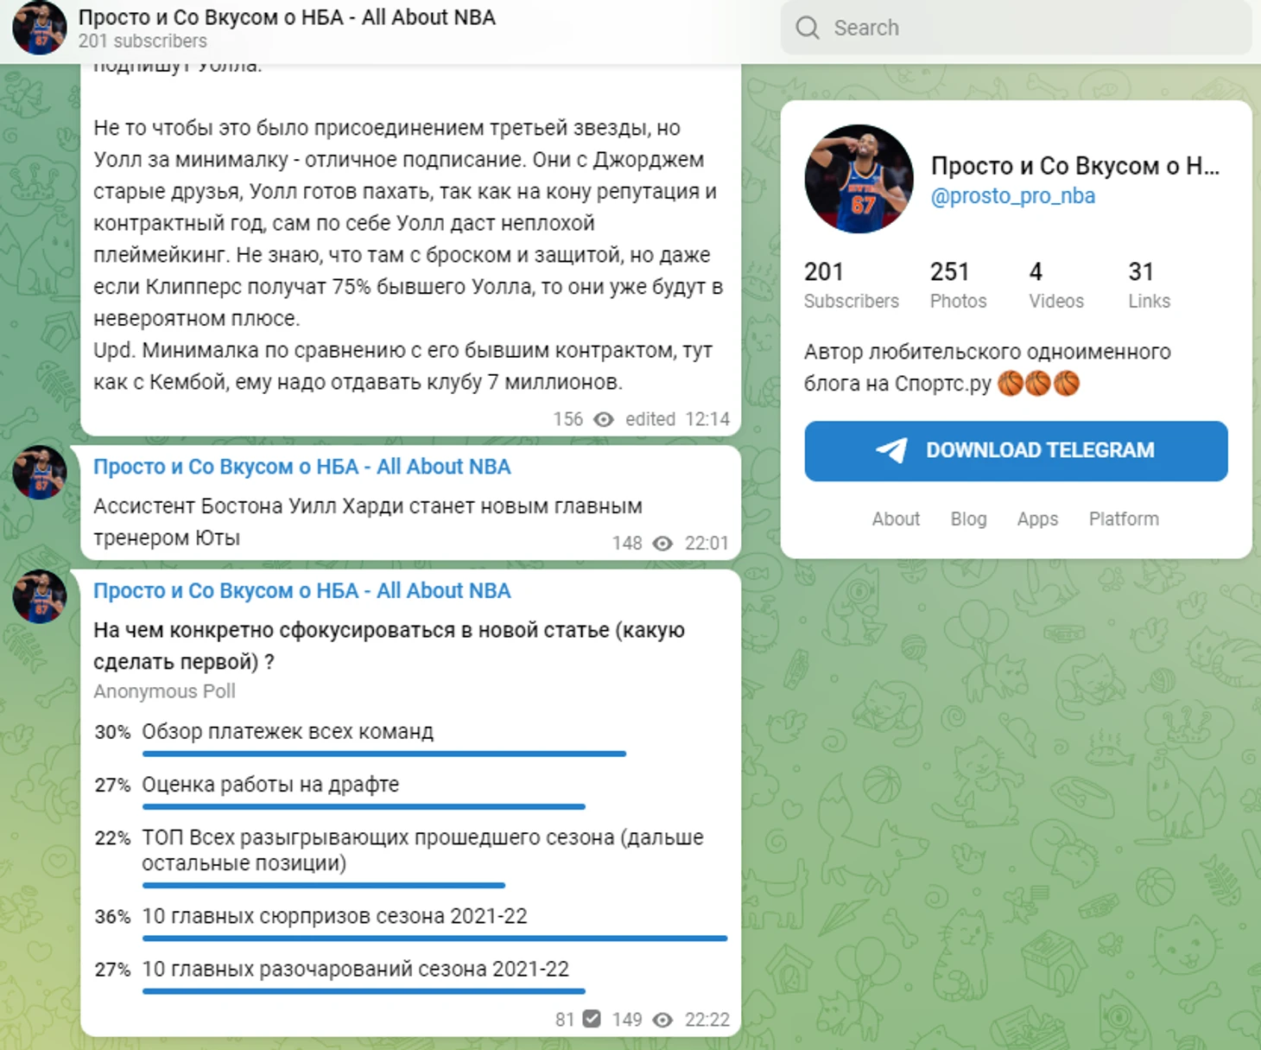
Task: Click author avatar beside poll post
Action: [40, 597]
